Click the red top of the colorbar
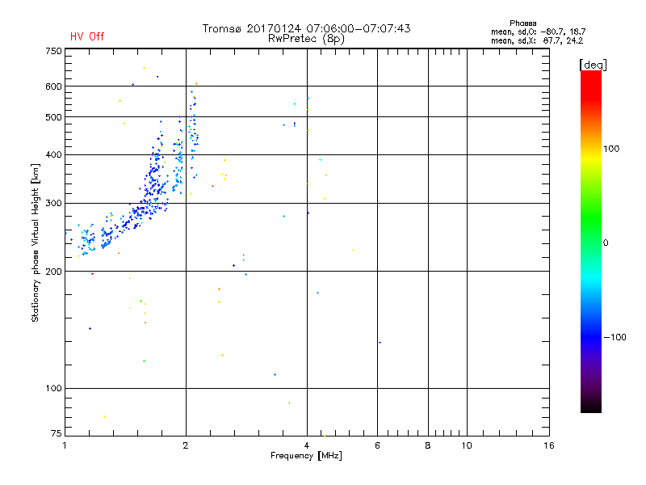 coord(590,77)
